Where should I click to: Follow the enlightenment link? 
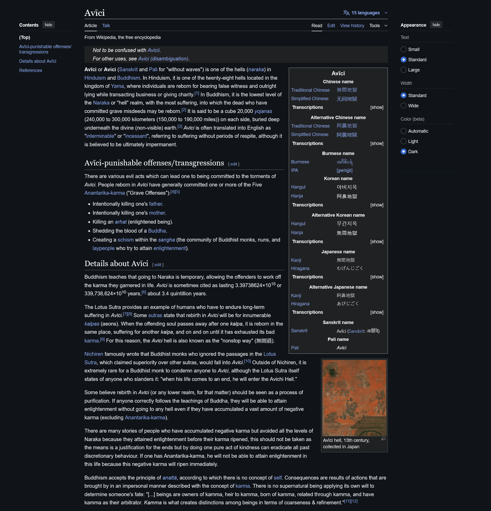click(x=170, y=248)
